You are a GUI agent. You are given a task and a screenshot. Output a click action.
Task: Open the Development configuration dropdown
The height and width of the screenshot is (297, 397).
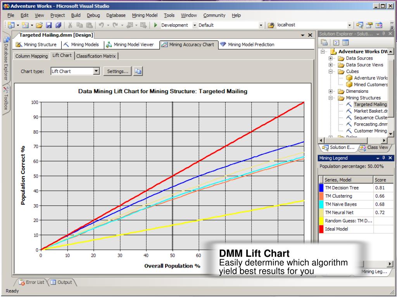point(195,25)
